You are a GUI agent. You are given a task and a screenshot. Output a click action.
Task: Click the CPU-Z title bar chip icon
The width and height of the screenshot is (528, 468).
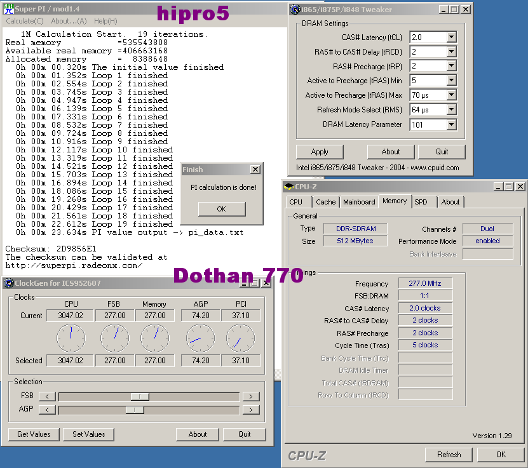(x=288, y=187)
